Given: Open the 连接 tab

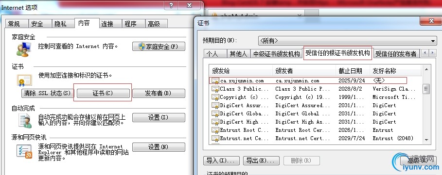Looking at the screenshot, I should (x=110, y=24).
